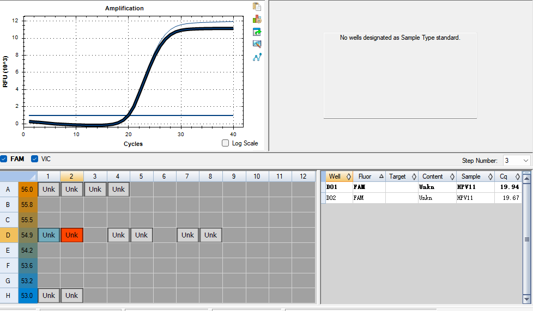Sort table by the Content column header
This screenshot has height=311, width=533.
(x=437, y=176)
